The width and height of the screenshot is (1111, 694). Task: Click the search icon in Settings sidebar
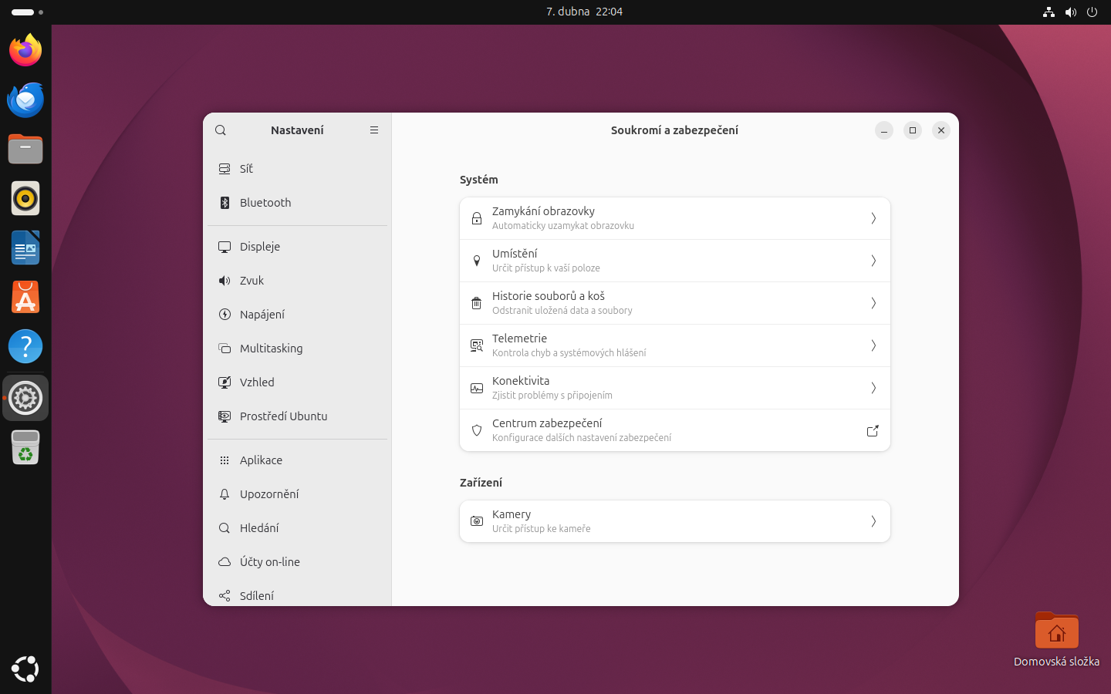[x=221, y=130]
